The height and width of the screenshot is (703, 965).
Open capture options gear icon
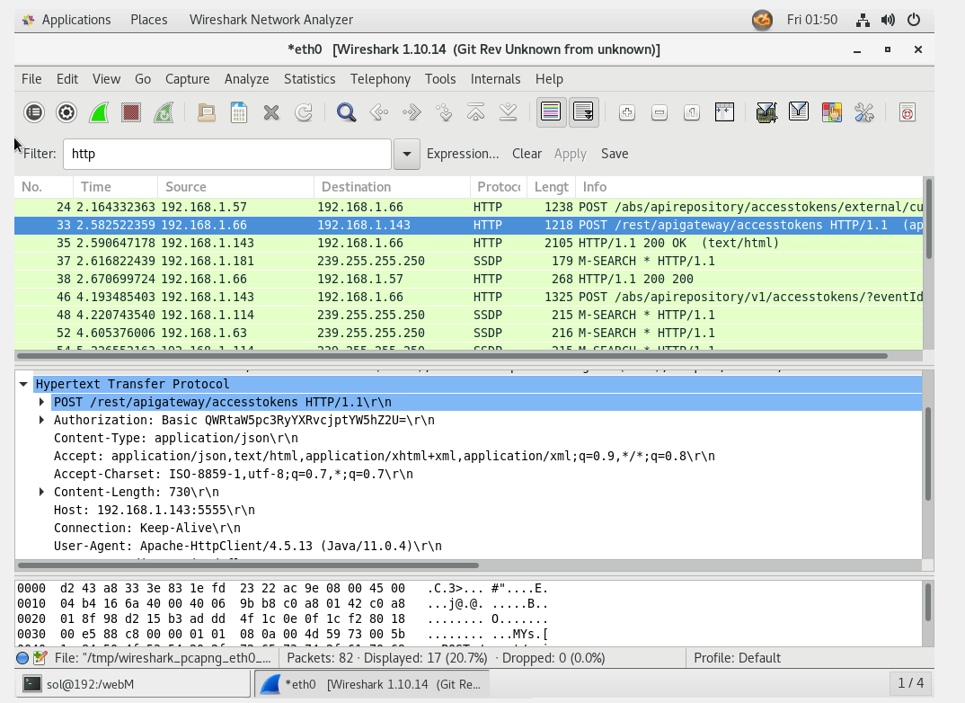pyautogui.click(x=66, y=112)
